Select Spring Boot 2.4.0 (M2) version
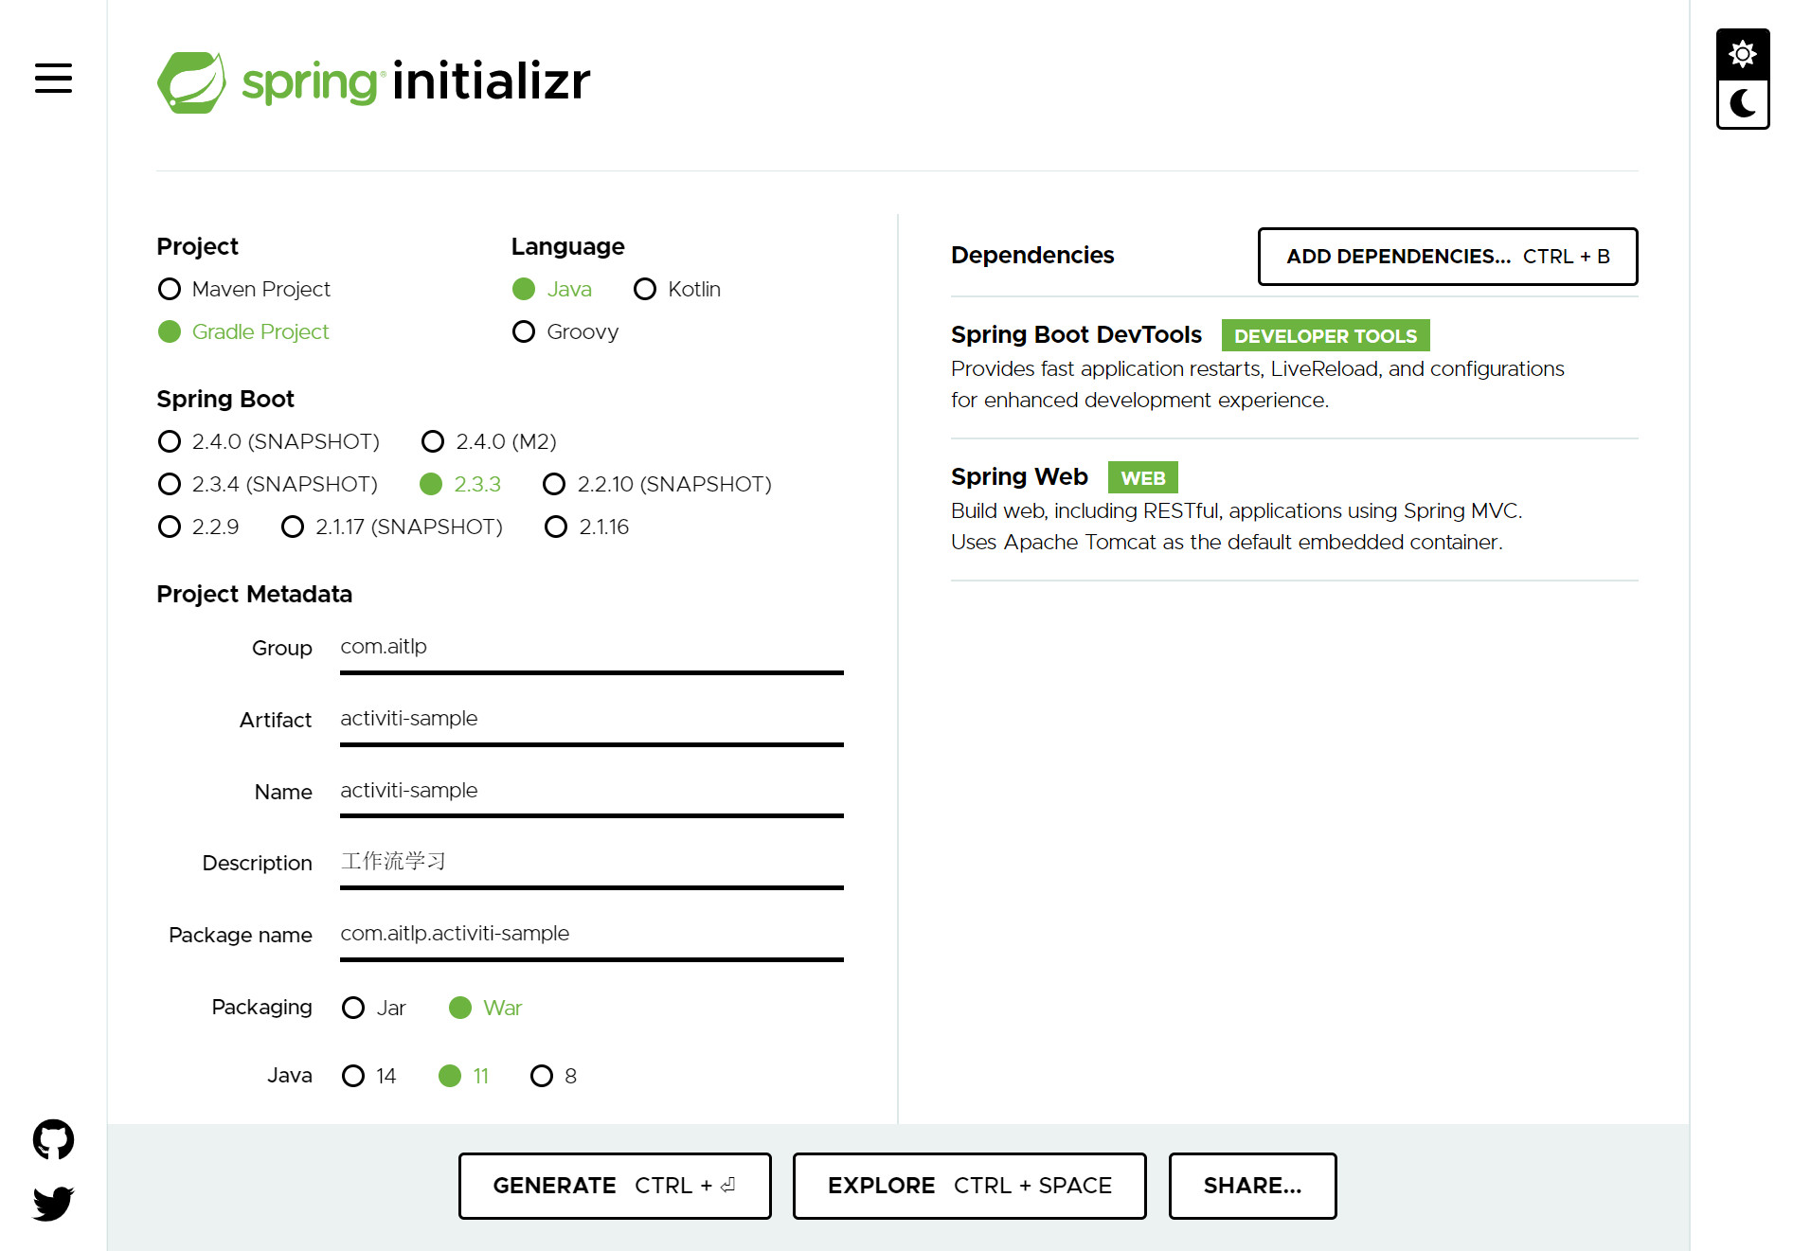The width and height of the screenshot is (1793, 1251). (x=433, y=441)
